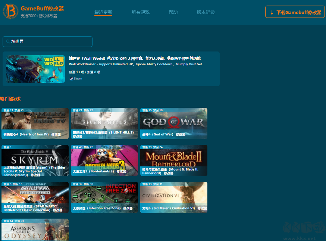Focus the search field containing 墙世界

tap(47, 41)
